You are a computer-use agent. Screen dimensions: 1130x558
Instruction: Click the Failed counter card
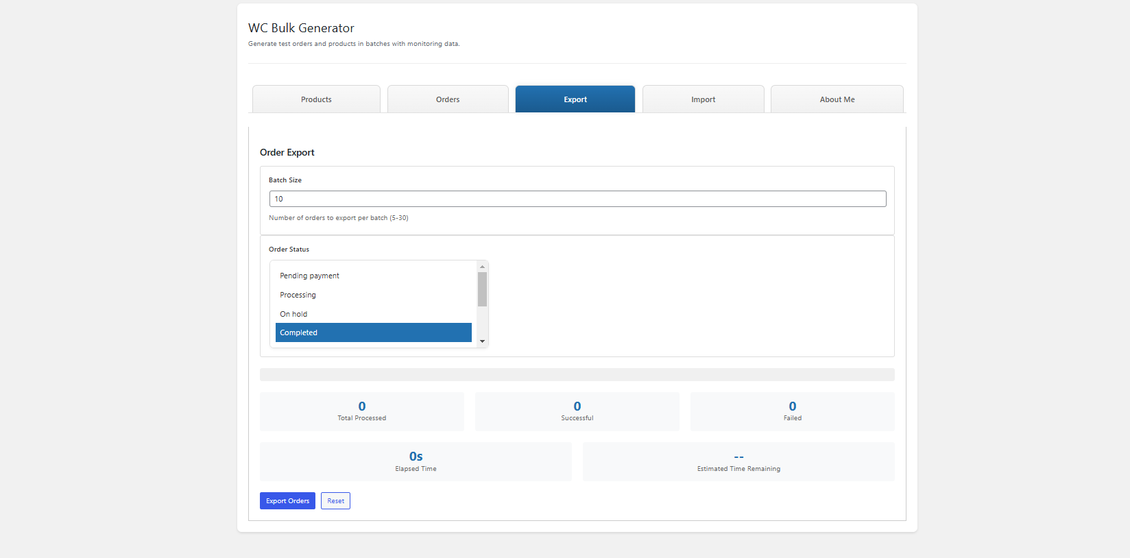click(x=793, y=411)
